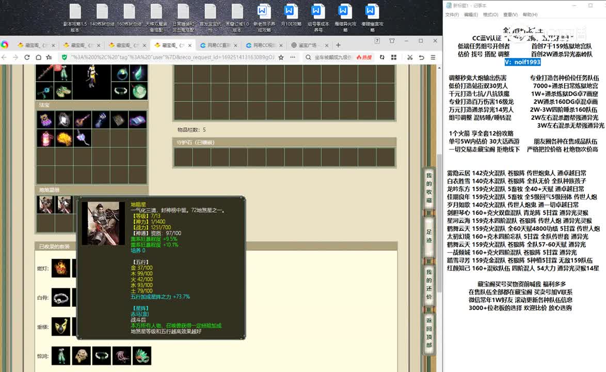Click the jellyfish item in 惊鸿 row
This screenshot has width=606, height=372.
pos(122,356)
